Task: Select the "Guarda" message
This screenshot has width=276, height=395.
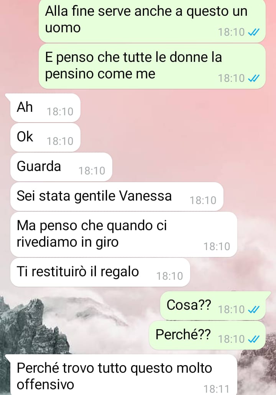Action: pos(61,167)
